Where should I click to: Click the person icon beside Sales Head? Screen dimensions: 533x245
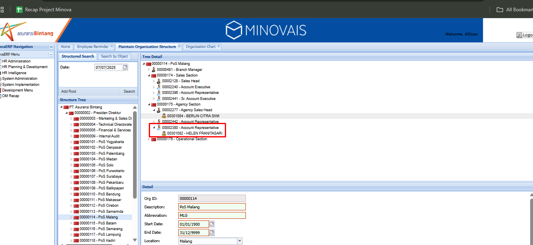tap(159, 81)
